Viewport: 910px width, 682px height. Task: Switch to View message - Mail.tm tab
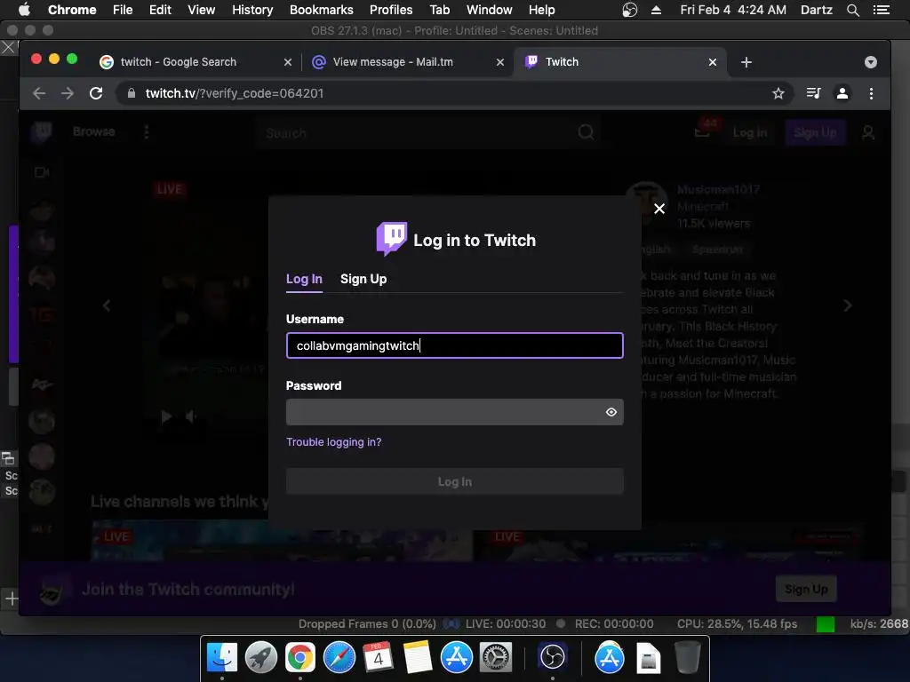click(x=393, y=62)
